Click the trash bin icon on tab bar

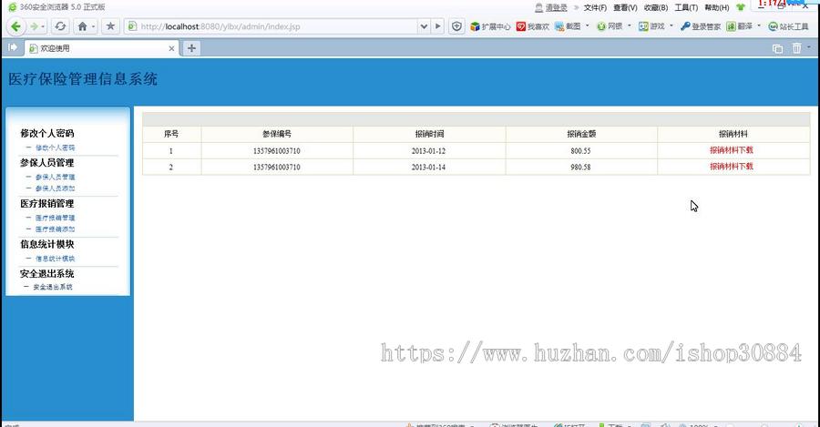coord(796,48)
